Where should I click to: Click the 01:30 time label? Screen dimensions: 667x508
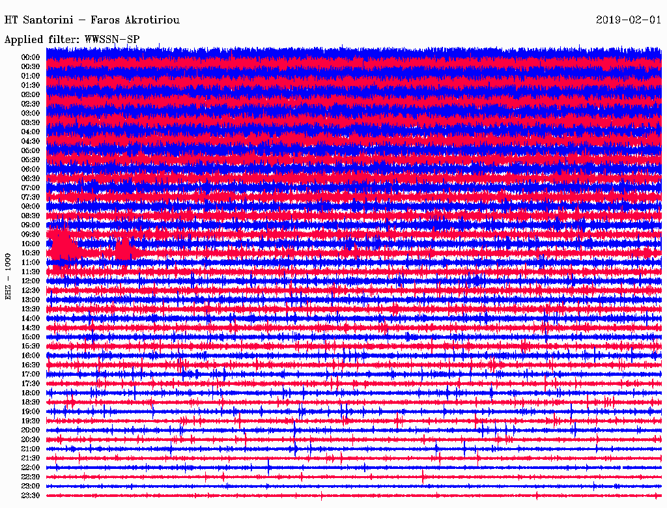tap(31, 85)
